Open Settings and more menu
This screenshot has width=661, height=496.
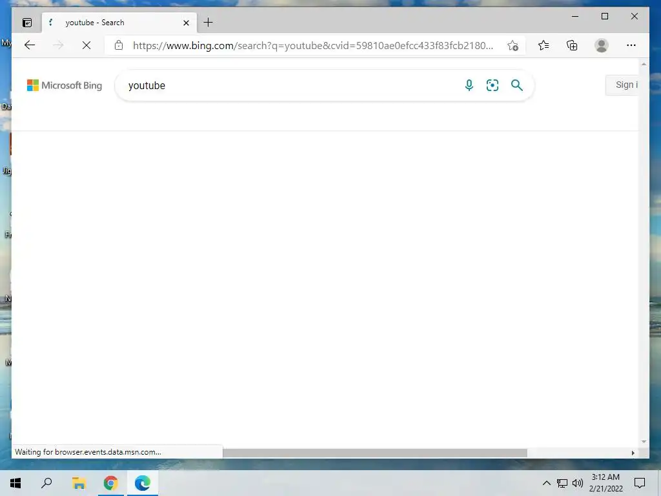click(x=631, y=45)
